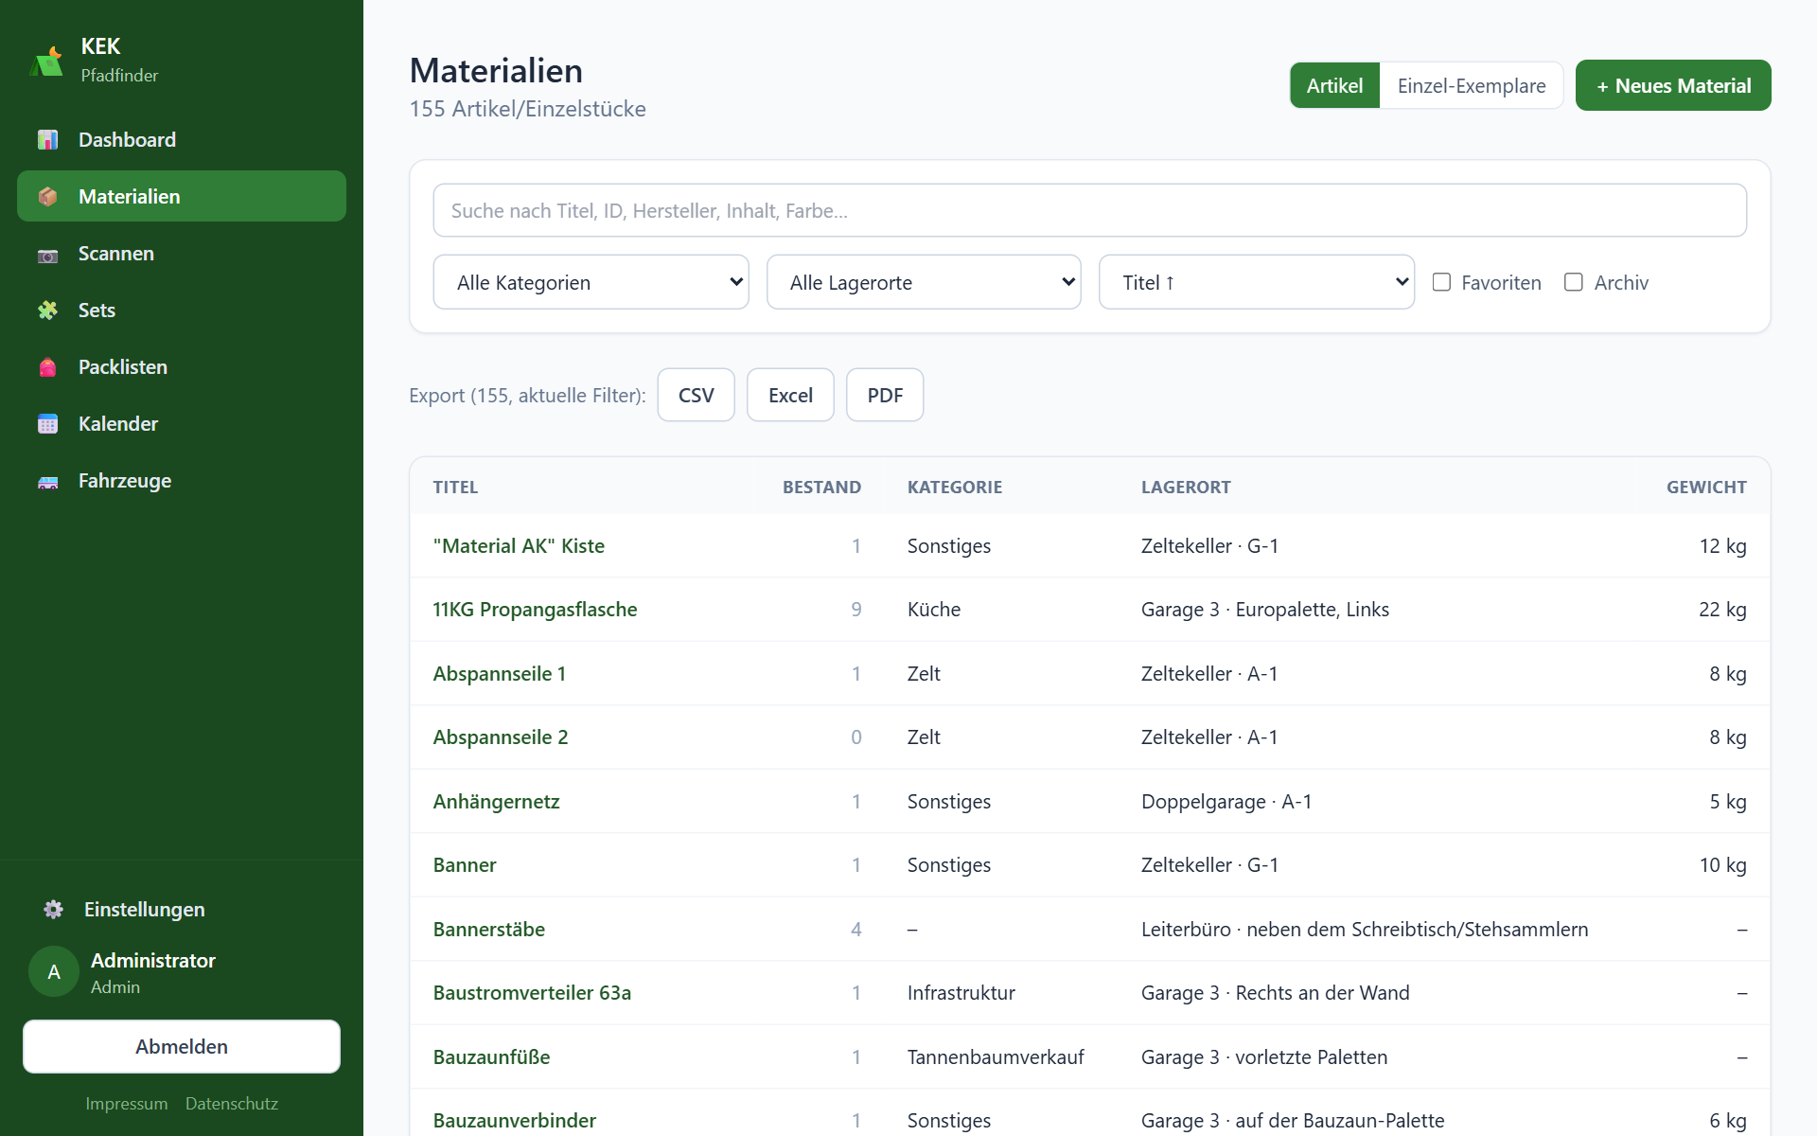Click the "Leiterbüro · neben dem Schreibtisch/Stehsammlern" cell
The width and height of the screenshot is (1817, 1136).
[x=1365, y=930]
